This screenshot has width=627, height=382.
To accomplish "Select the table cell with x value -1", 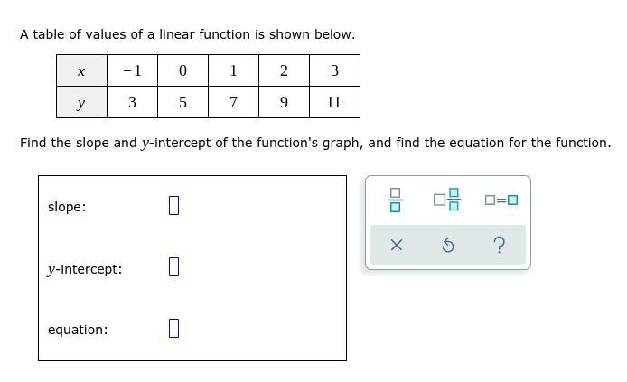I will click(133, 70).
